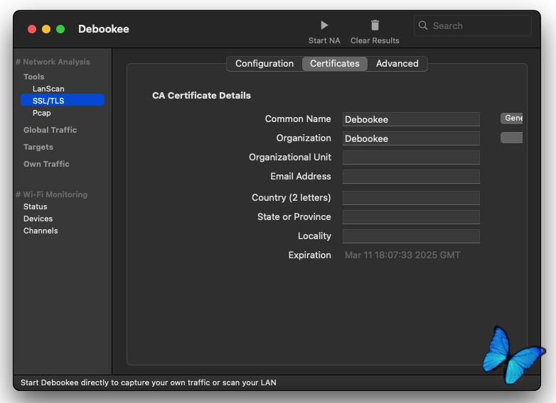This screenshot has height=403, width=556.
Task: Click the Start NA play icon
Action: coord(324,26)
